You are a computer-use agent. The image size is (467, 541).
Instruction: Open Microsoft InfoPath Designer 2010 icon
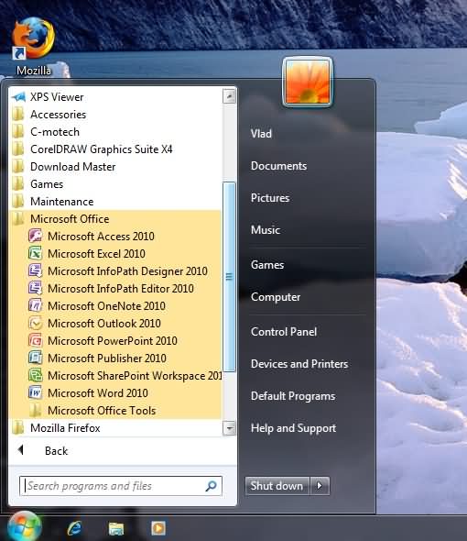coord(35,270)
